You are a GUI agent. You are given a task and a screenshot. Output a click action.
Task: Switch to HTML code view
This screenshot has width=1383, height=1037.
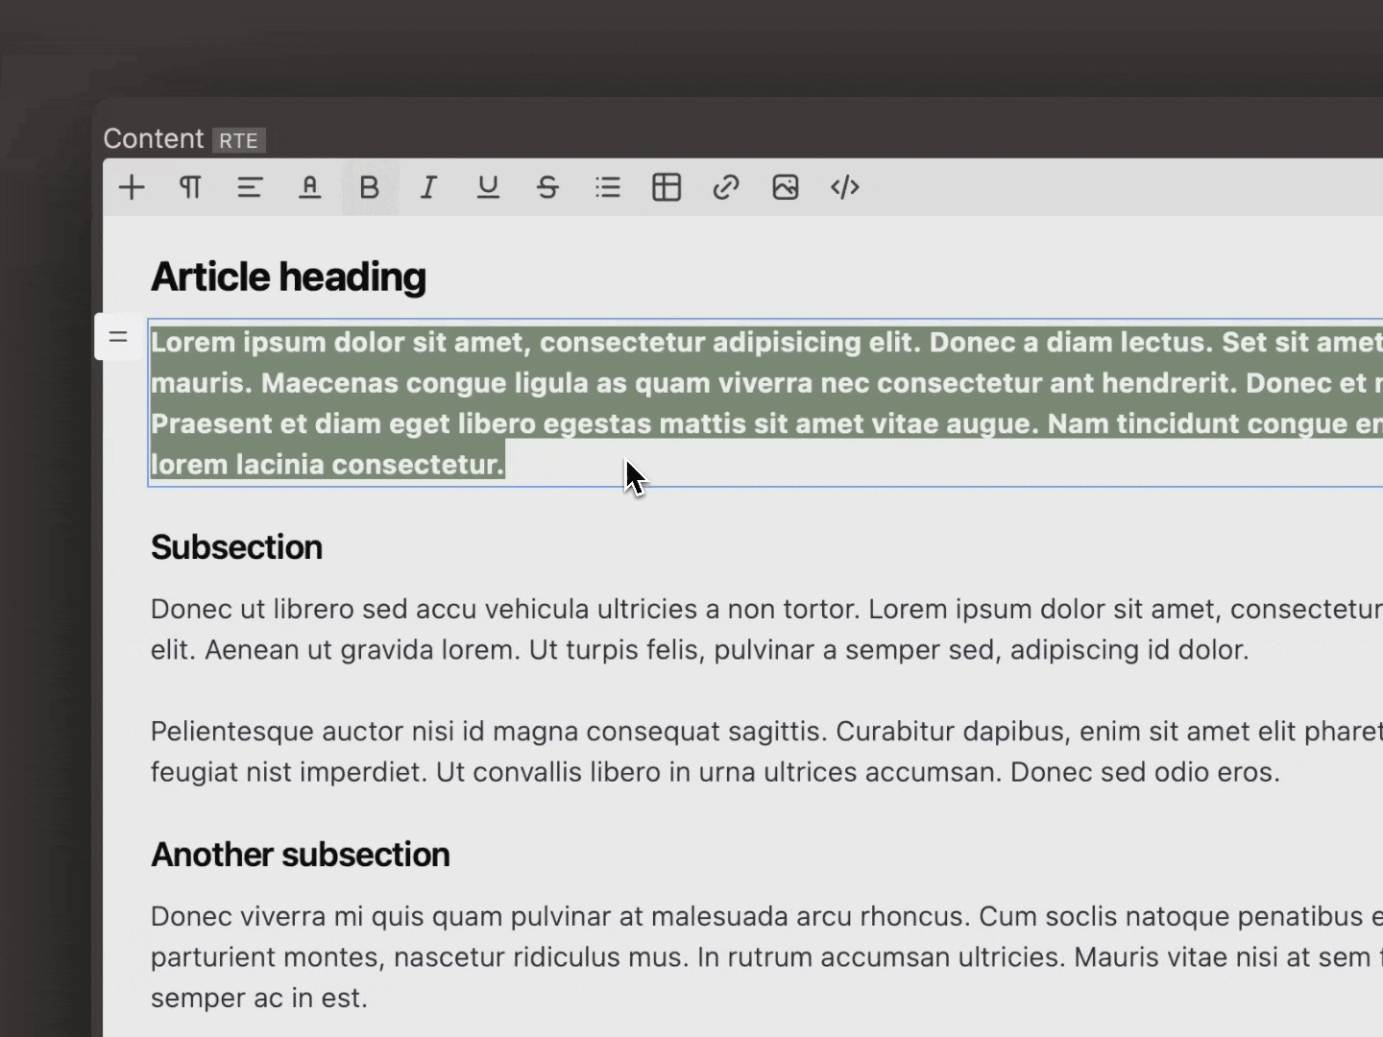click(844, 187)
